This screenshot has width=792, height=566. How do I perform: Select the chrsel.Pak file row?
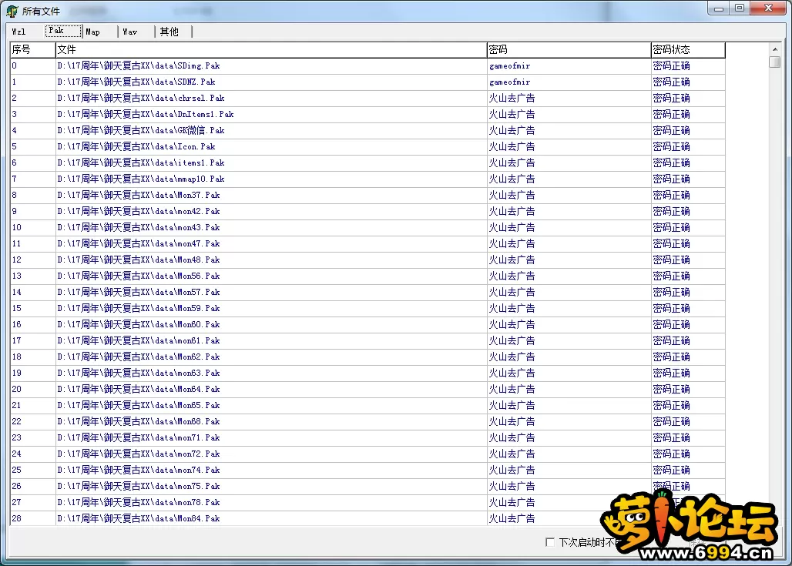click(x=367, y=98)
